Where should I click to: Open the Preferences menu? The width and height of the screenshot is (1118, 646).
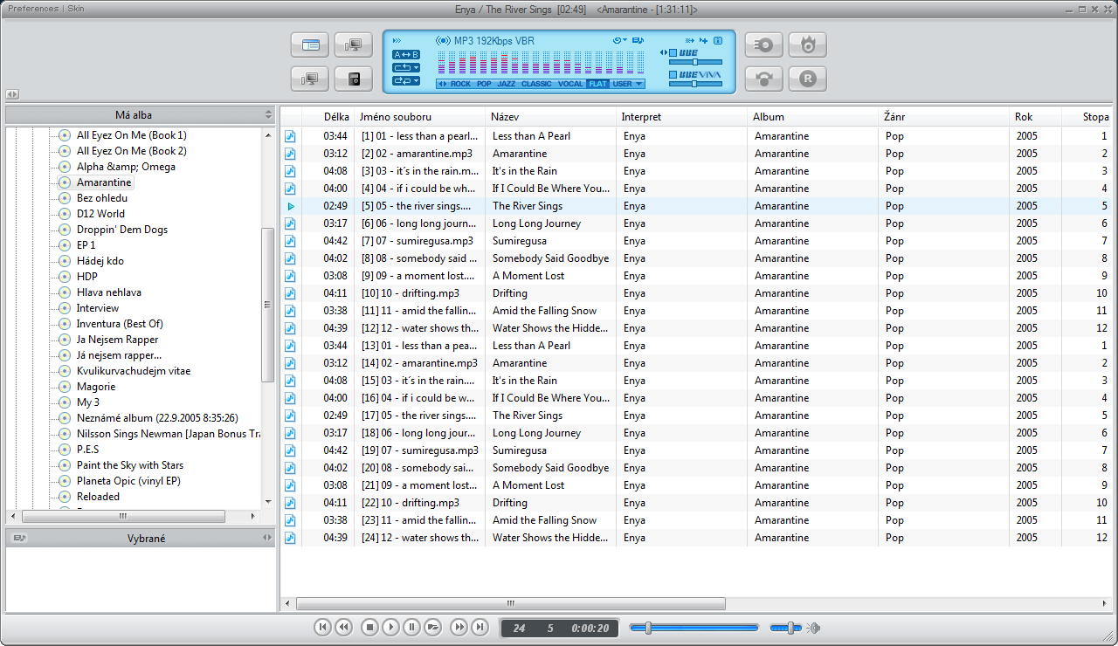33,9
